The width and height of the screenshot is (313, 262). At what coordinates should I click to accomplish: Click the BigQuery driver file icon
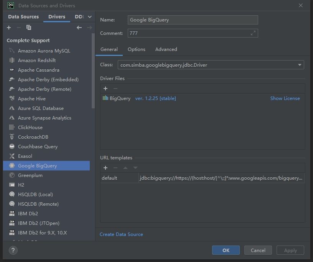[105, 98]
